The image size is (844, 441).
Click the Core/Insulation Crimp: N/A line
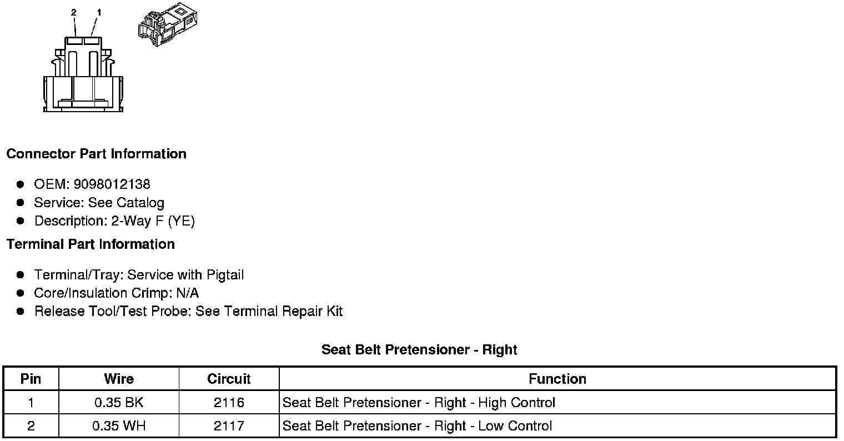pyautogui.click(x=117, y=293)
